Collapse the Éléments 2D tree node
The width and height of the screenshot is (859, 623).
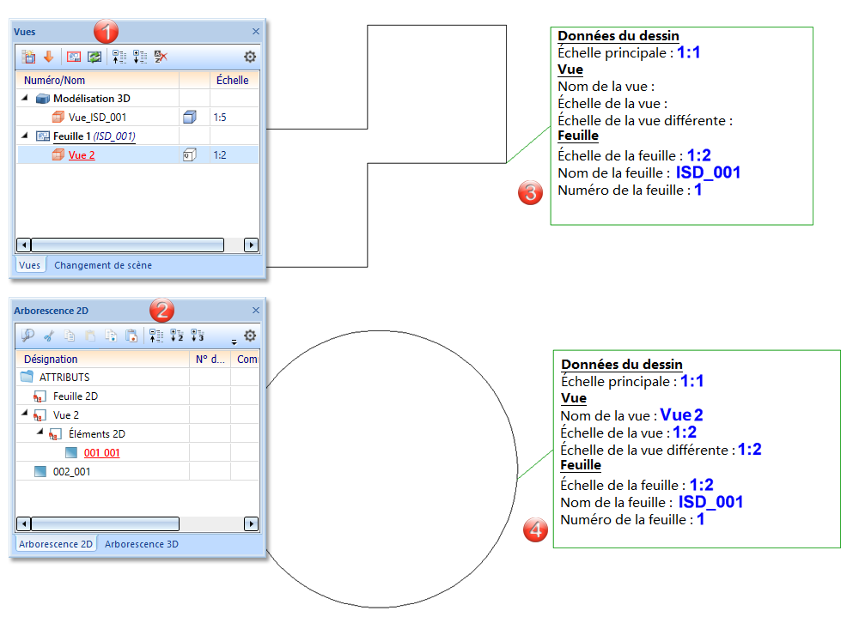click(40, 432)
